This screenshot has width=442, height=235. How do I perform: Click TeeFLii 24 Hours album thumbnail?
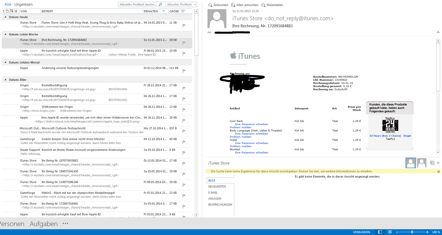(390, 125)
